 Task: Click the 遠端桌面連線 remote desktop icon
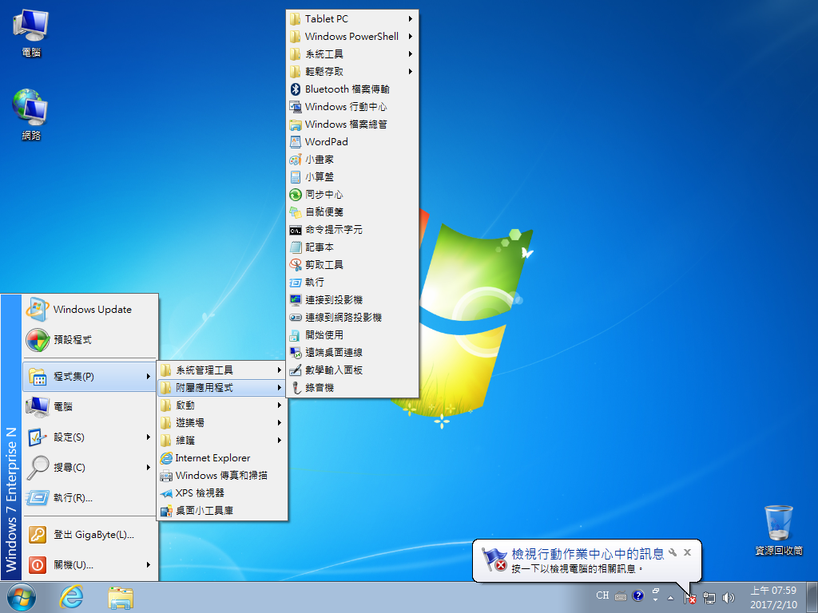click(x=296, y=352)
